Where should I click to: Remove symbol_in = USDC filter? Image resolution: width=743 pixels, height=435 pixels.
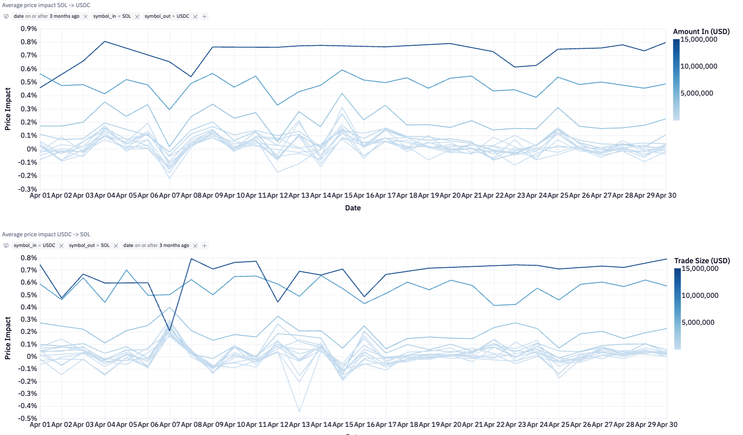click(x=61, y=246)
